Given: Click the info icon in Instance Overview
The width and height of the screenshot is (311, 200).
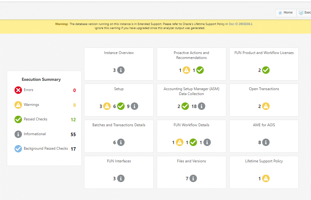Looking at the screenshot, I should [121, 70].
